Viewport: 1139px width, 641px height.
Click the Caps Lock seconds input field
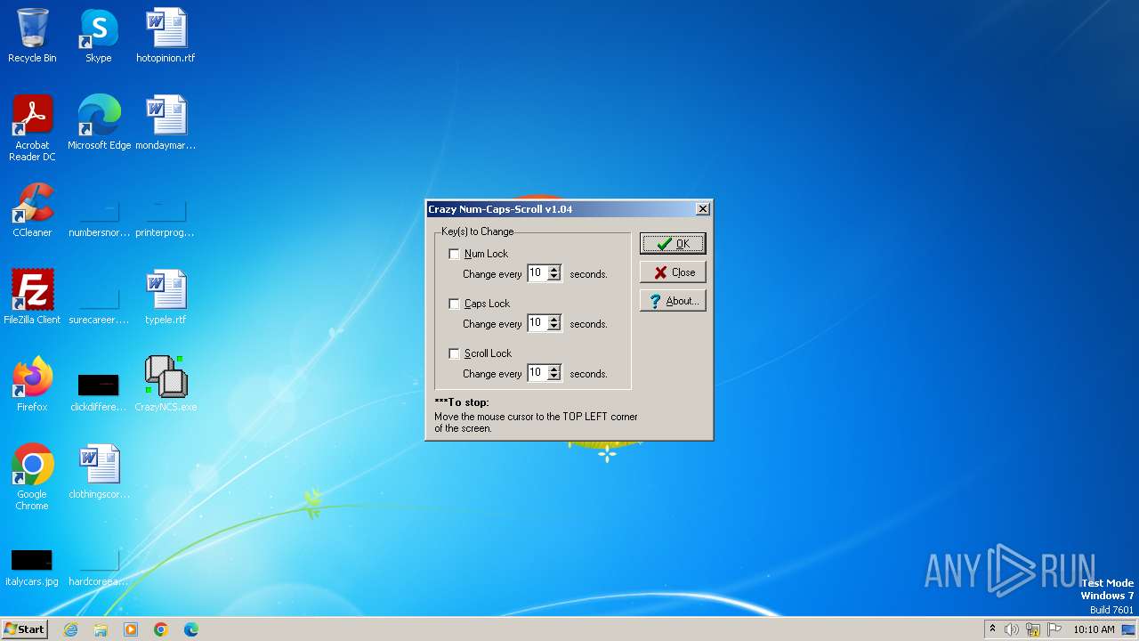(x=537, y=323)
